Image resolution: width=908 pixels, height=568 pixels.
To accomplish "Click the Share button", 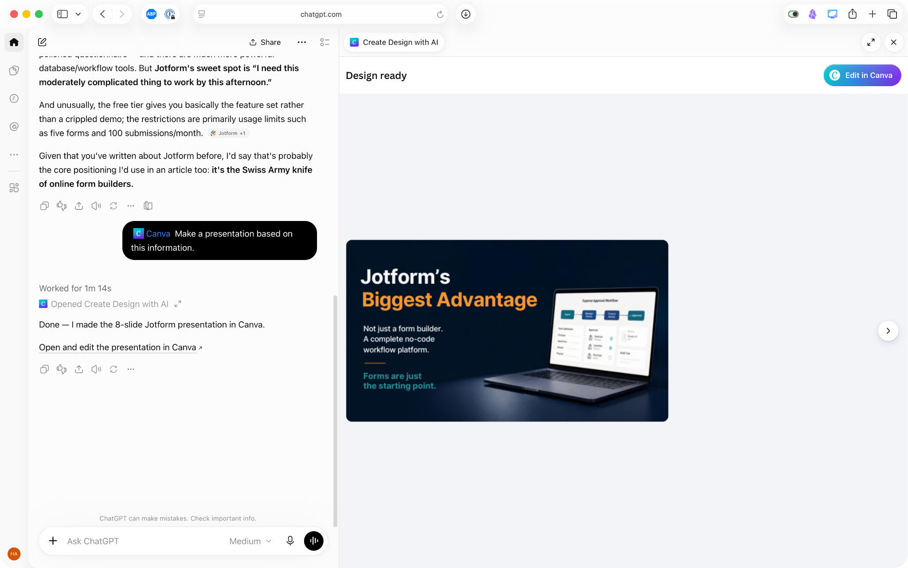I will pyautogui.click(x=265, y=42).
